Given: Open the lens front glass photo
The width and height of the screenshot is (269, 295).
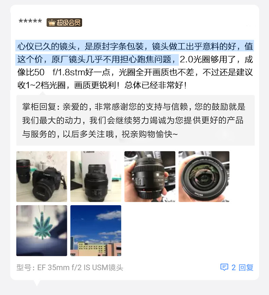Looking at the screenshot, I should point(204,177).
